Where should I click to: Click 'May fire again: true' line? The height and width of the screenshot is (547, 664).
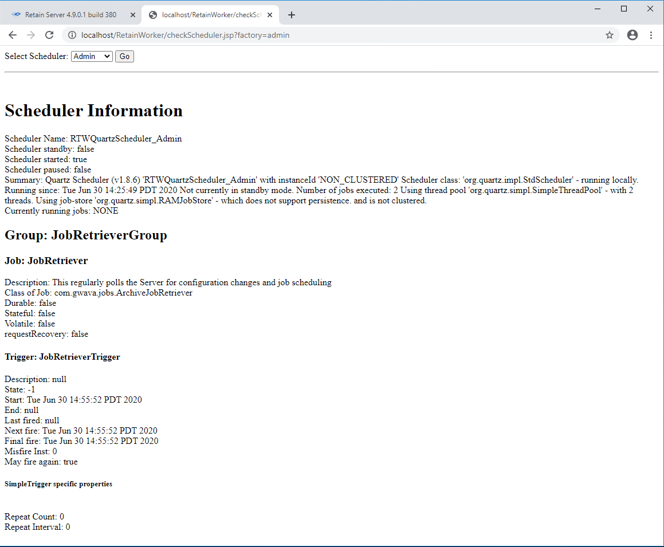point(41,462)
